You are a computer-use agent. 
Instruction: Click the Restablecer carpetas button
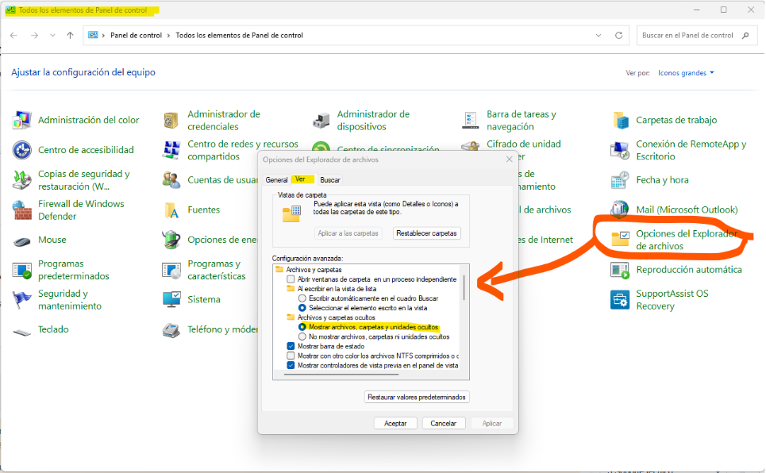click(x=426, y=233)
